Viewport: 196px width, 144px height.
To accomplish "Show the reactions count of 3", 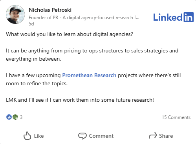I will pos(21,117).
